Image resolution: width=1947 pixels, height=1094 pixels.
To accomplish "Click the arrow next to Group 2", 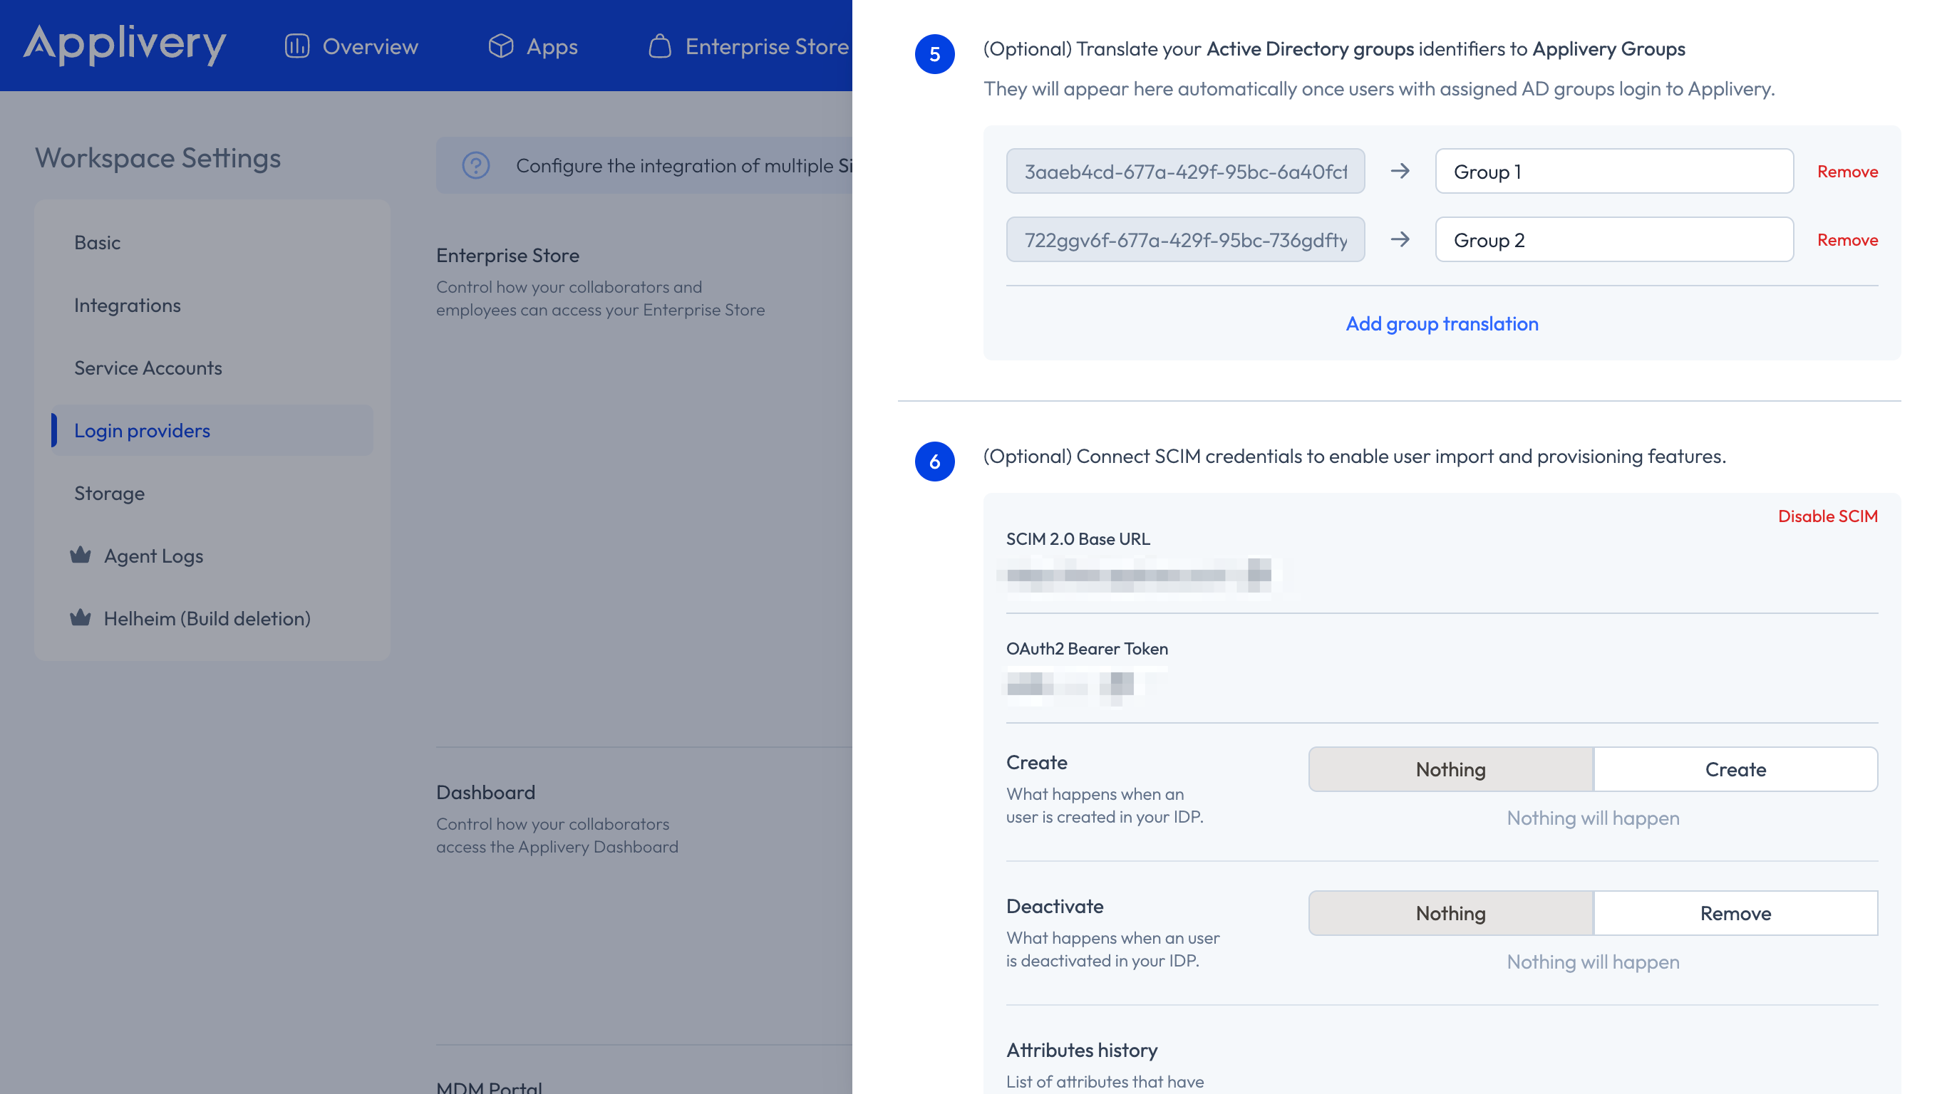I will 1400,239.
